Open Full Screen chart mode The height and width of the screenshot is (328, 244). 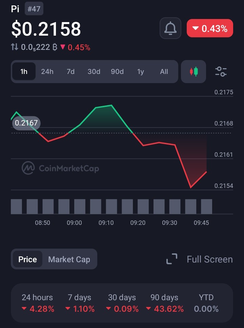[209, 259]
